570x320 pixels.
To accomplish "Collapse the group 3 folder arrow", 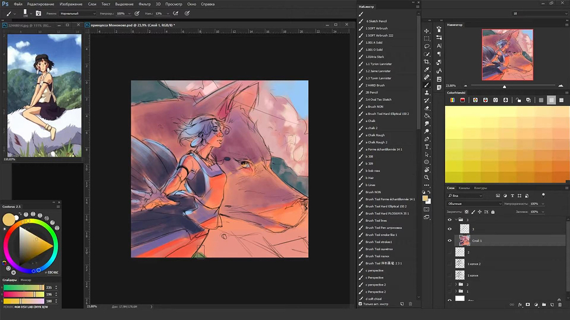I will [x=456, y=220].
